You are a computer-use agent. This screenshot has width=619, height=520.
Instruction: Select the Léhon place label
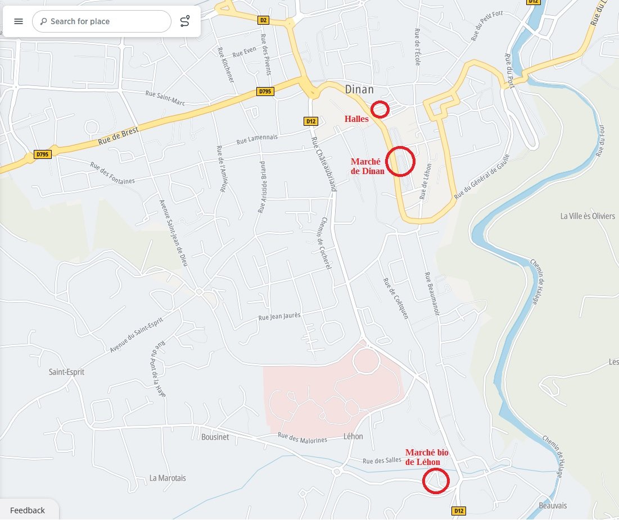point(353,436)
